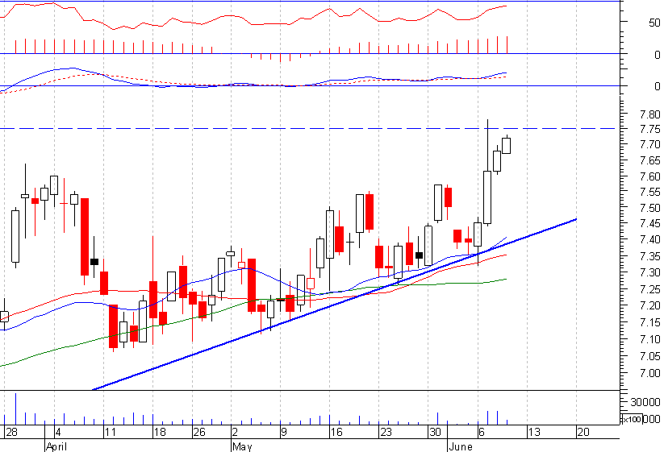
Task: Select the 7.30 axis value
Action: point(649,272)
